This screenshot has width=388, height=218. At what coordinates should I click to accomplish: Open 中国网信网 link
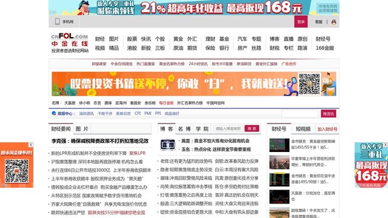tap(215, 103)
